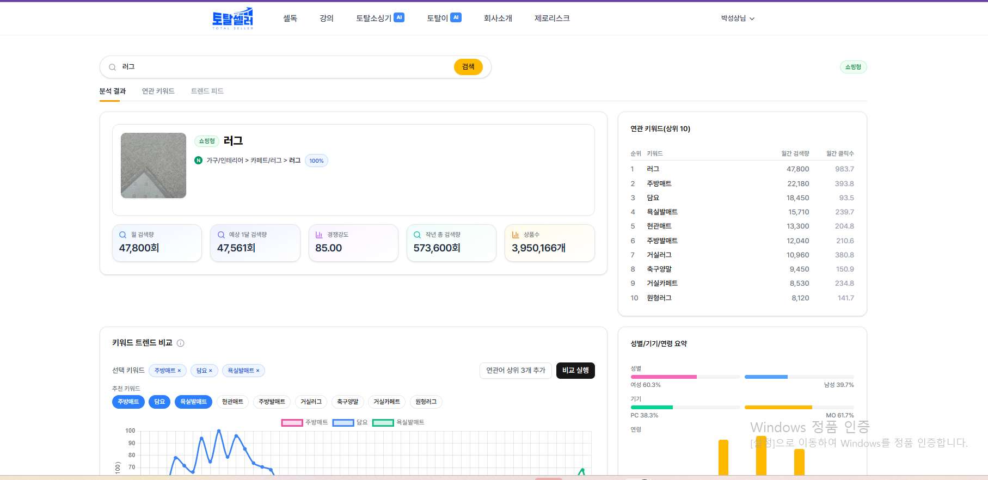Click the info icon beside 키워드 트렌드 비교
Viewport: 988px width, 480px height.
[181, 343]
